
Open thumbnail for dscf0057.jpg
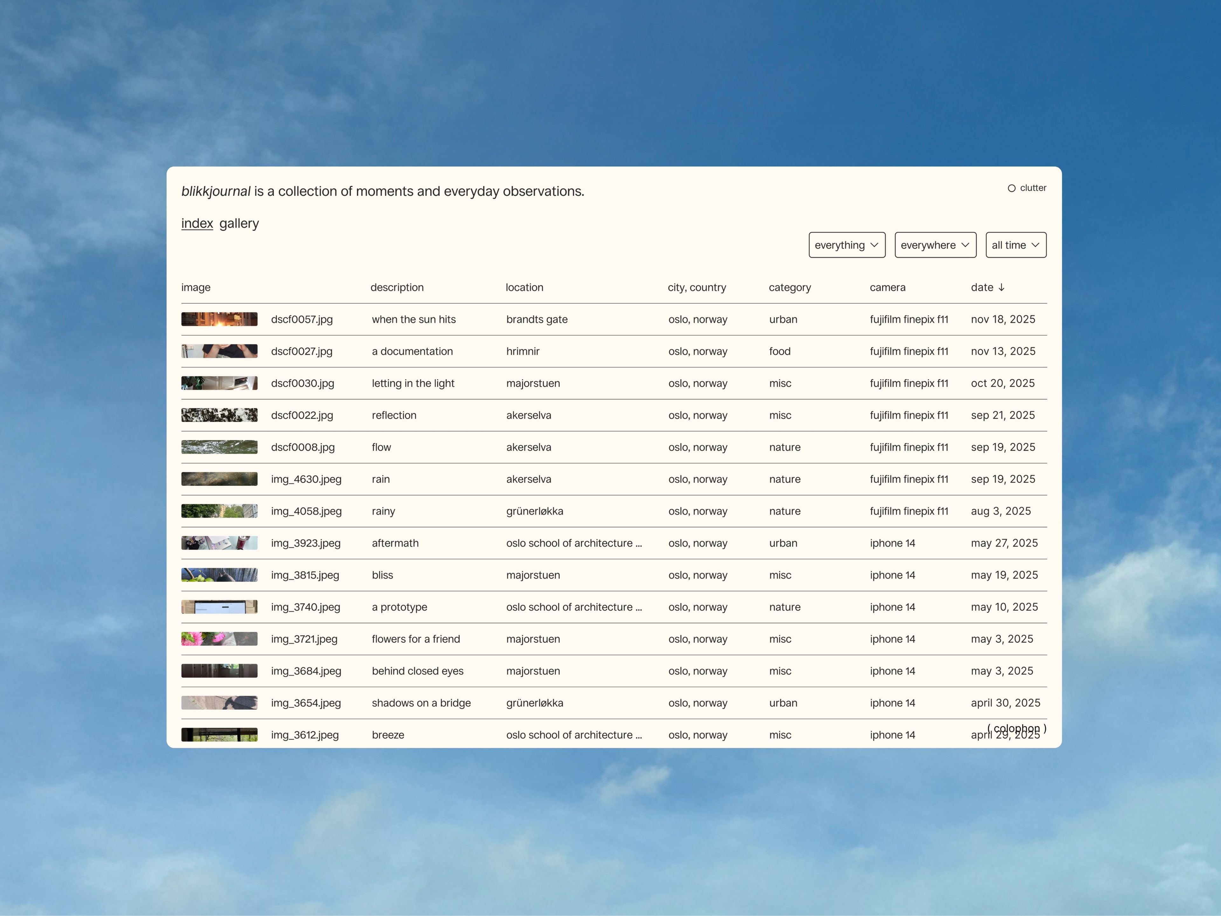tap(219, 319)
